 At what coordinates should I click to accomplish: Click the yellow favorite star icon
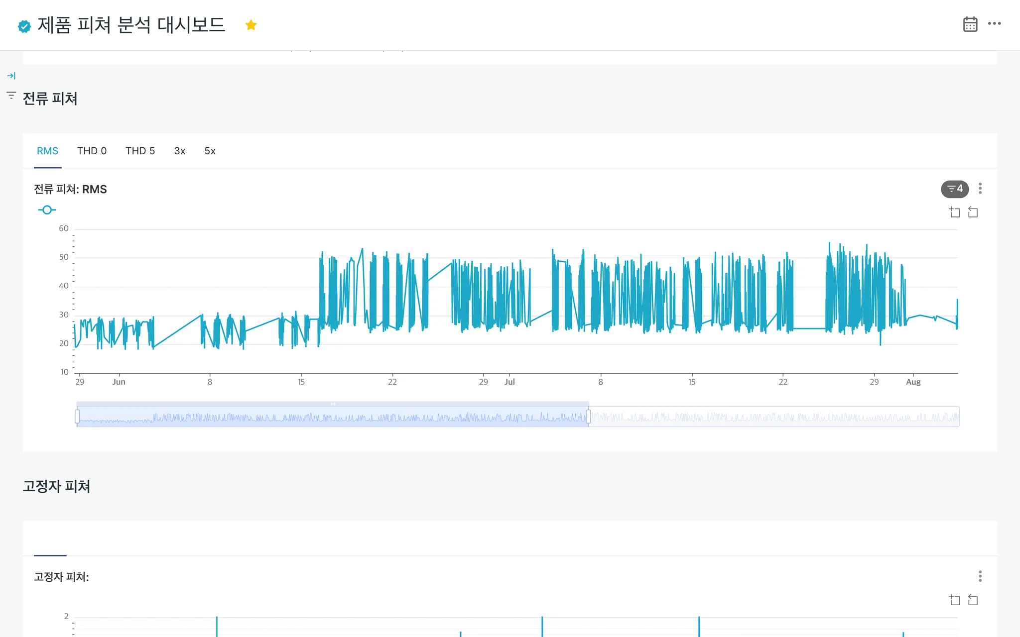(x=251, y=25)
